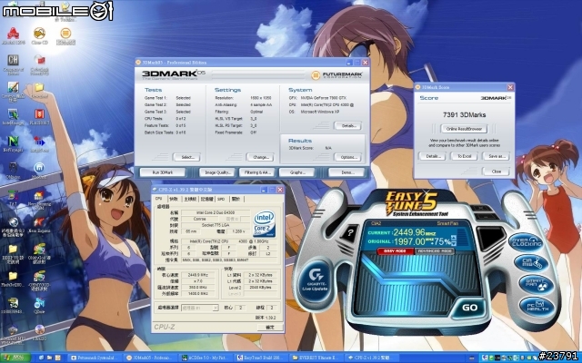The width and height of the screenshot is (582, 363).
Task: Click the original 1997.00 MHz readout
Action: [x=415, y=241]
